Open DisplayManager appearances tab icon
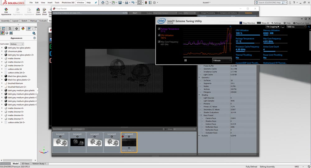311x168 pixels. [23, 29]
